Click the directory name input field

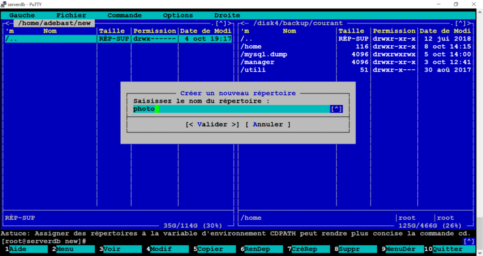click(x=231, y=109)
